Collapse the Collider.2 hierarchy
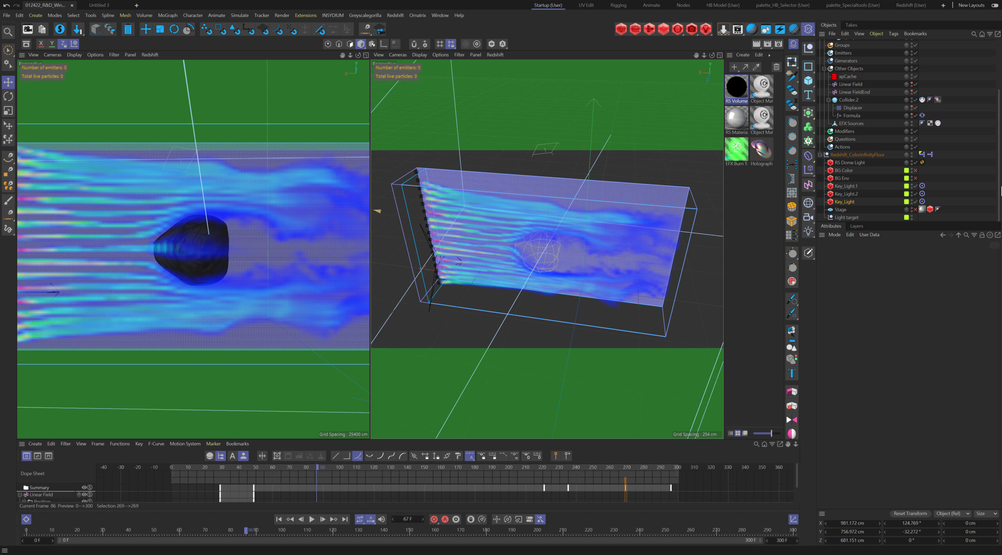Viewport: 1002px width, 555px height. coord(828,100)
